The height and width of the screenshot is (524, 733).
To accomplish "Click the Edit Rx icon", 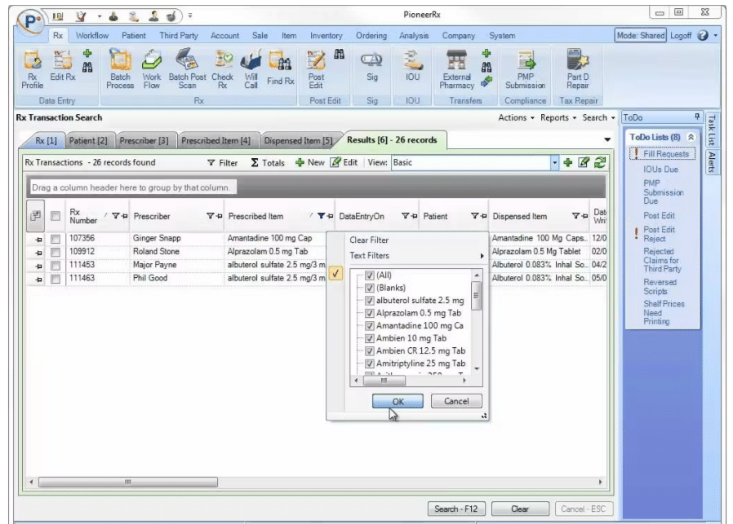I will 63,66.
